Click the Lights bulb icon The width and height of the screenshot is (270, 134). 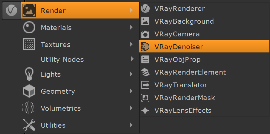(29, 74)
